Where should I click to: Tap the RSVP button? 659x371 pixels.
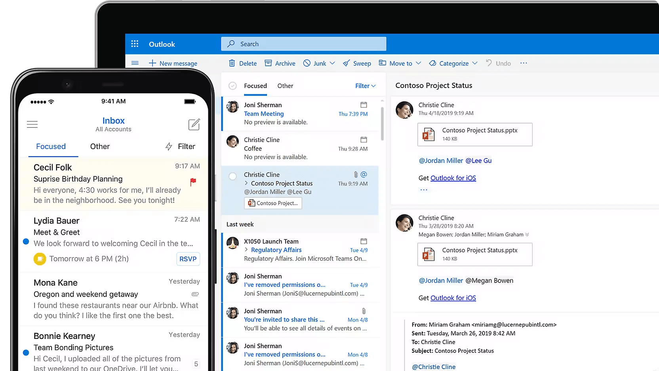(x=188, y=259)
